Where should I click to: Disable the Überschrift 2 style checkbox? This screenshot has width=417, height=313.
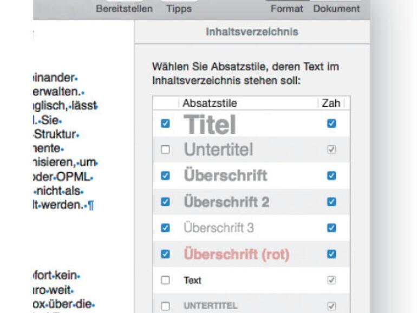(x=166, y=201)
